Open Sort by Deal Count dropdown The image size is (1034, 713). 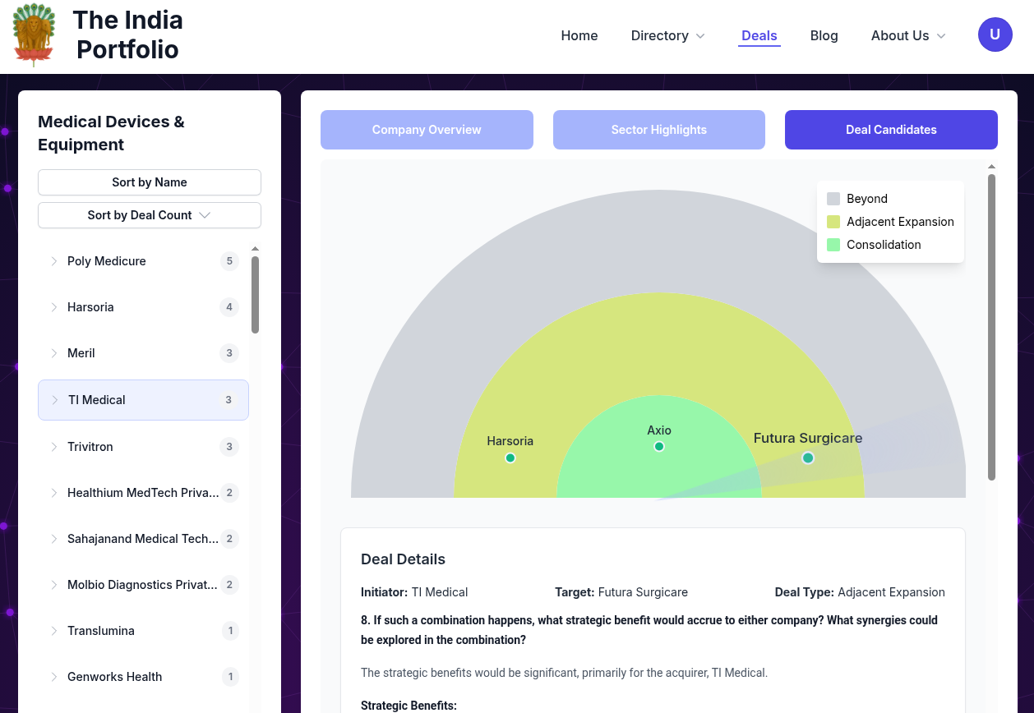(x=150, y=215)
